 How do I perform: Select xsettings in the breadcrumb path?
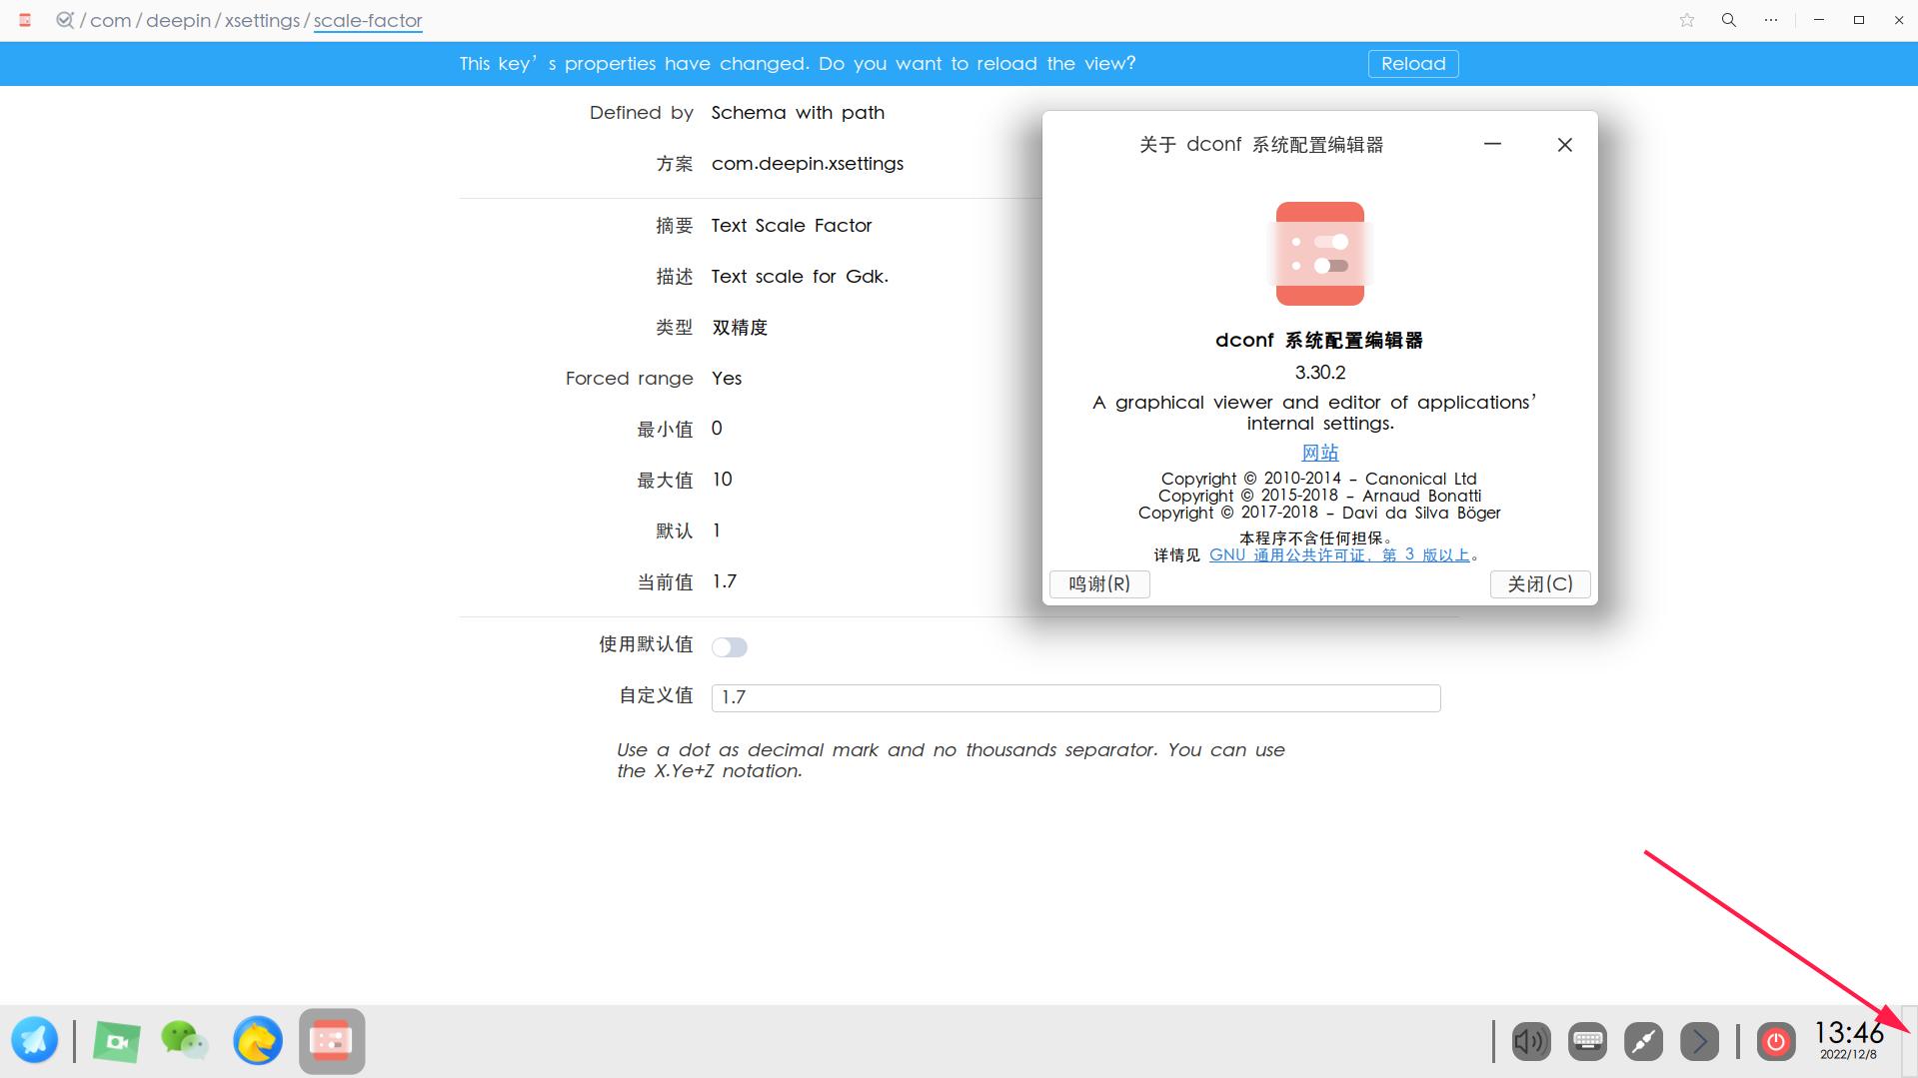click(x=262, y=20)
